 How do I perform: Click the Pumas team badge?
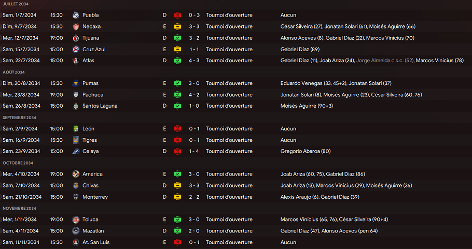[x=76, y=83]
